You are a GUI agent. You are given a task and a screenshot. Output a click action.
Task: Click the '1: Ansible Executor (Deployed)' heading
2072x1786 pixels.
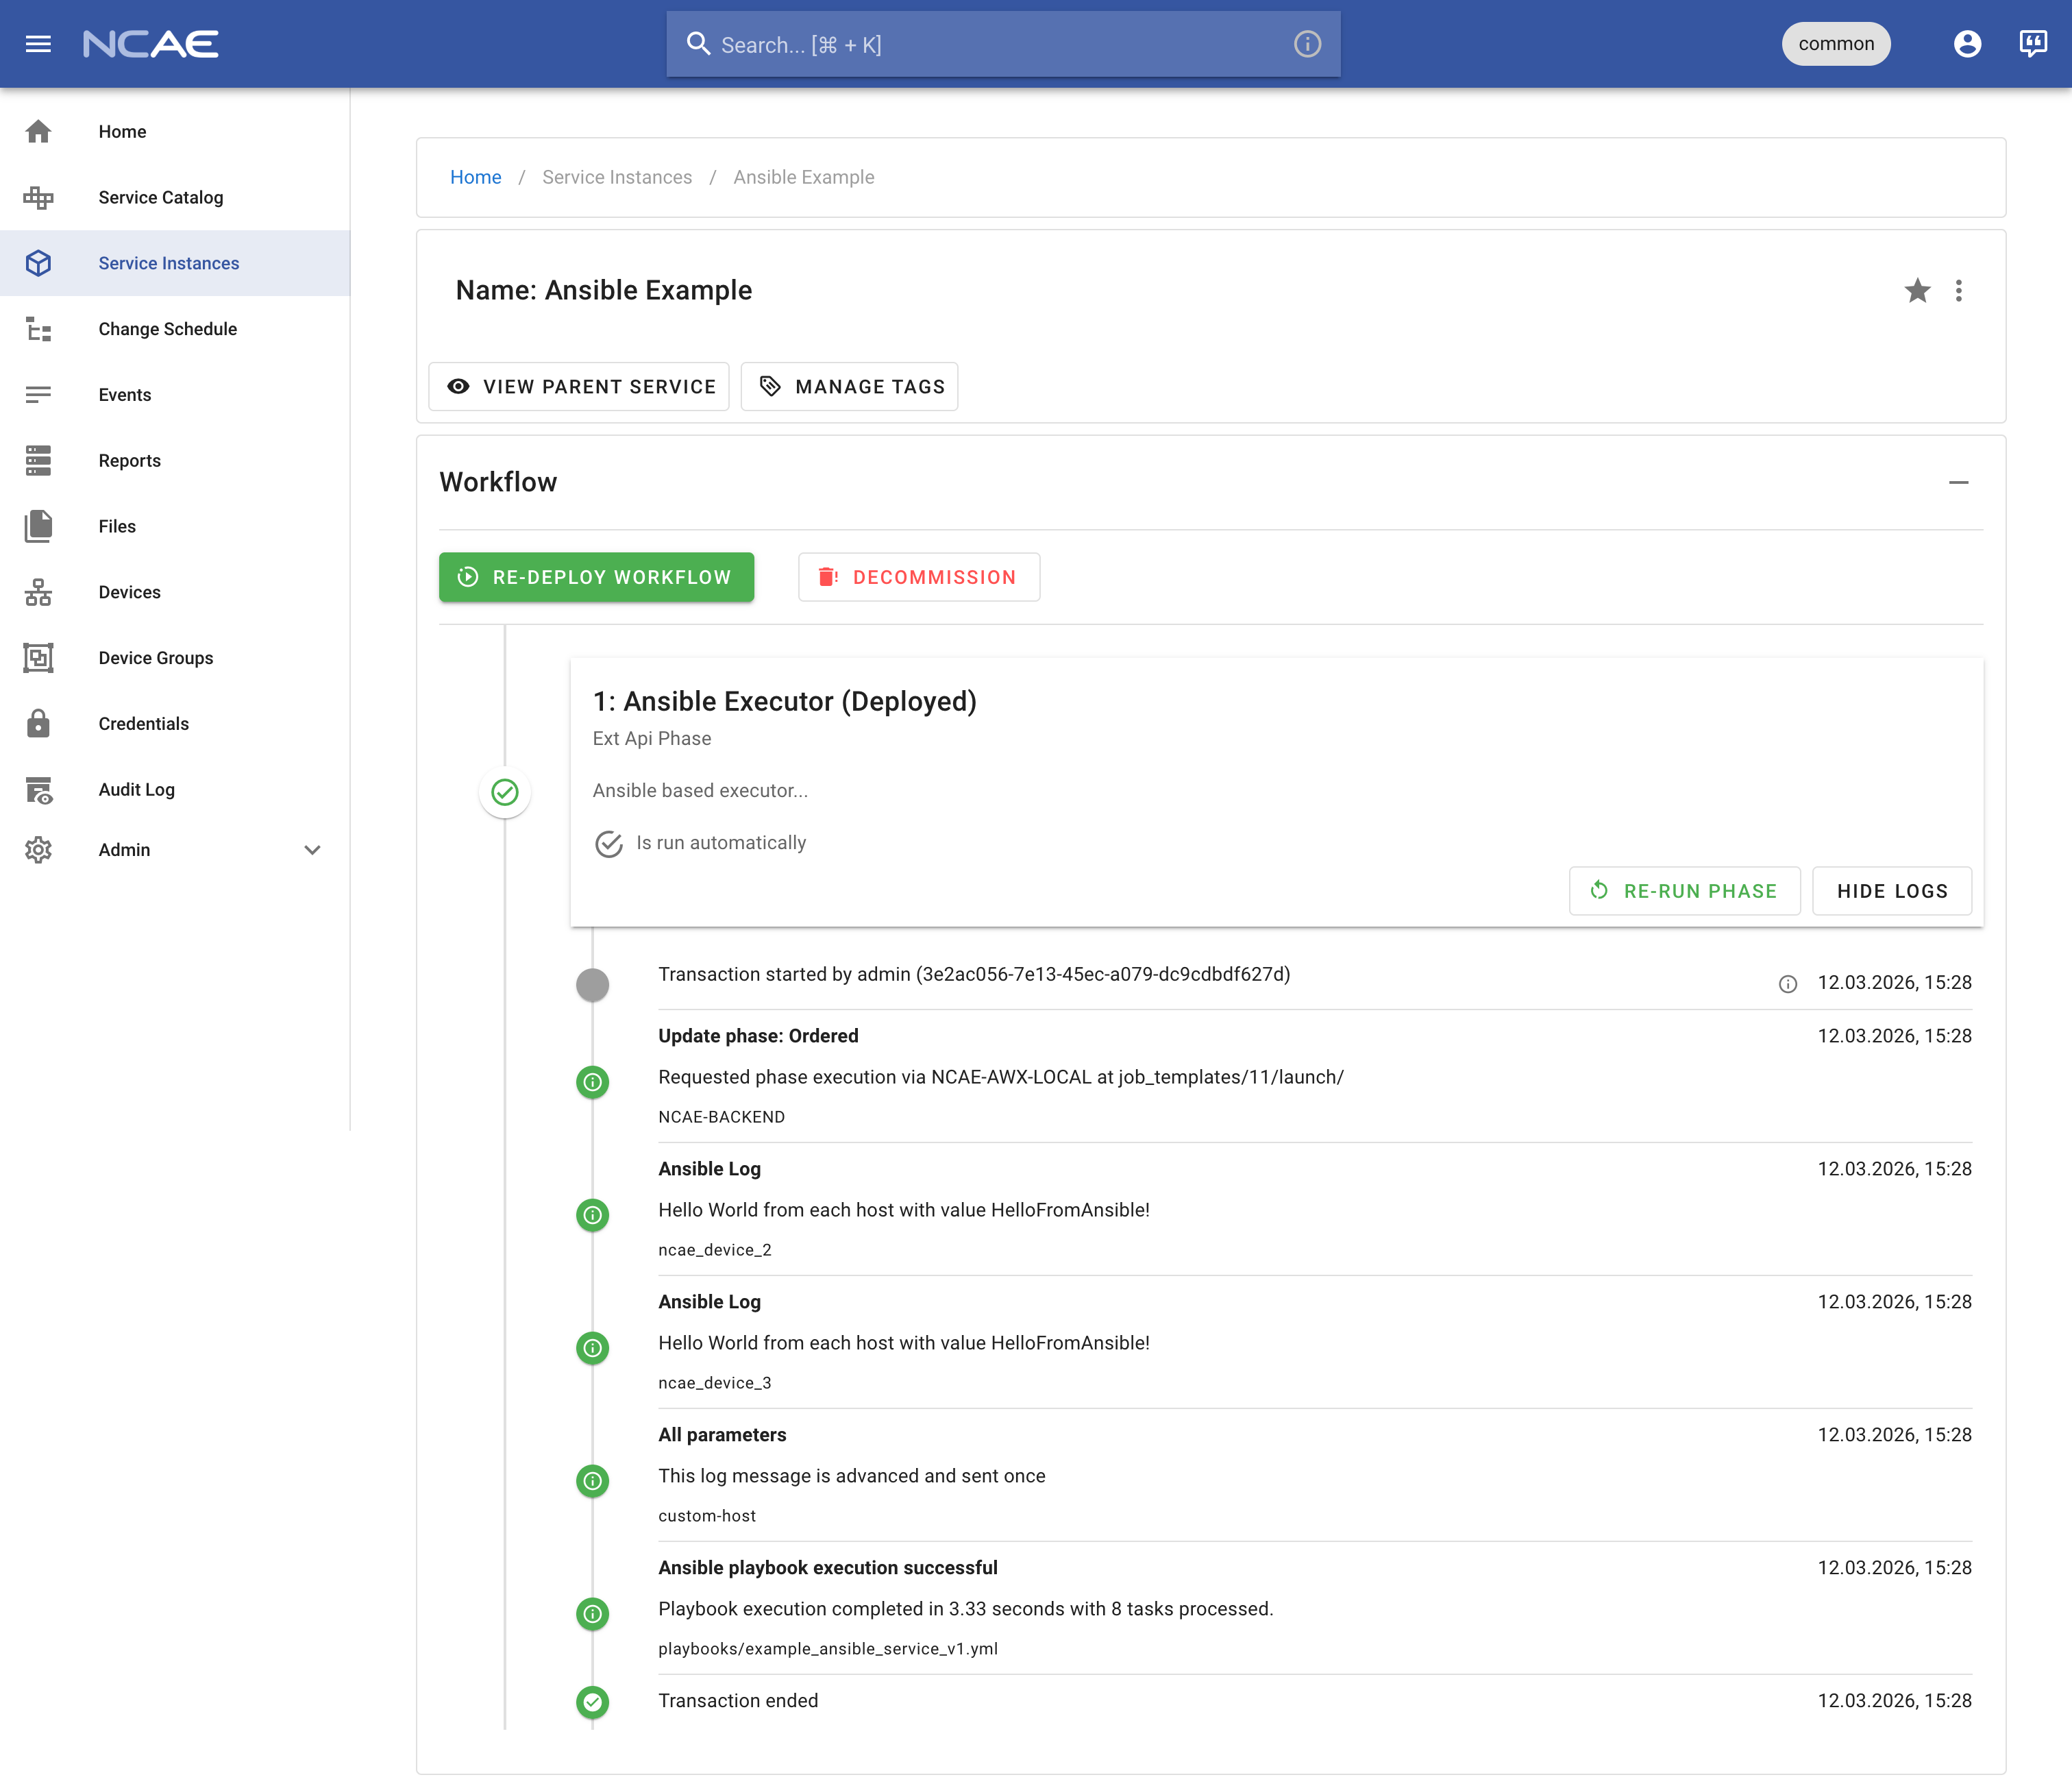tap(785, 701)
